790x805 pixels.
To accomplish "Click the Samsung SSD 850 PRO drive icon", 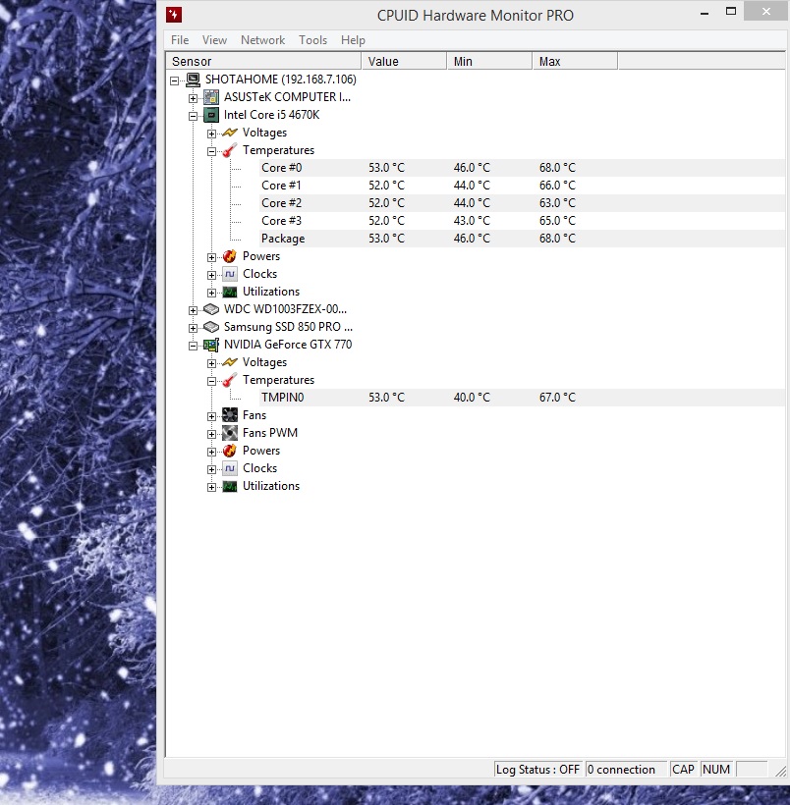I will click(211, 327).
